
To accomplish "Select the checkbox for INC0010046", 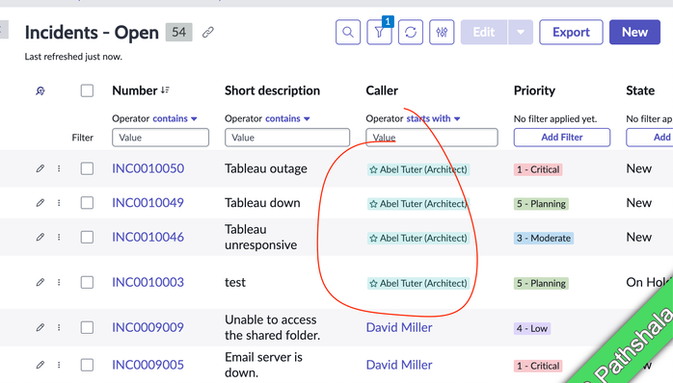I will (87, 237).
